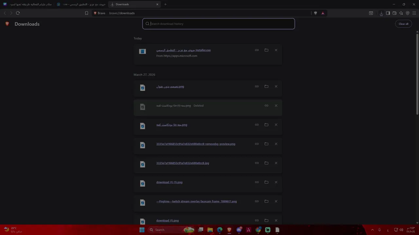The image size is (419, 235).
Task: Open a new tab with plus button
Action: coord(165,4)
